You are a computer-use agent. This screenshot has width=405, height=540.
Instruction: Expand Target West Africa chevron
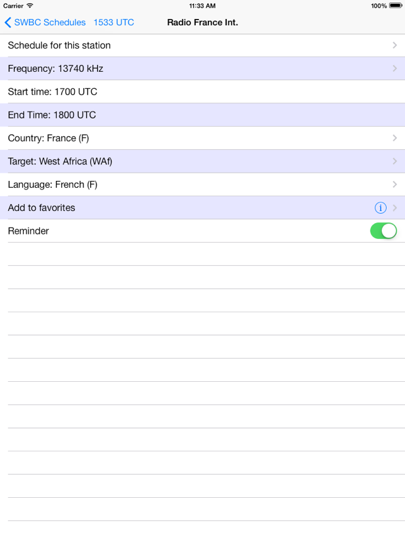coord(395,161)
